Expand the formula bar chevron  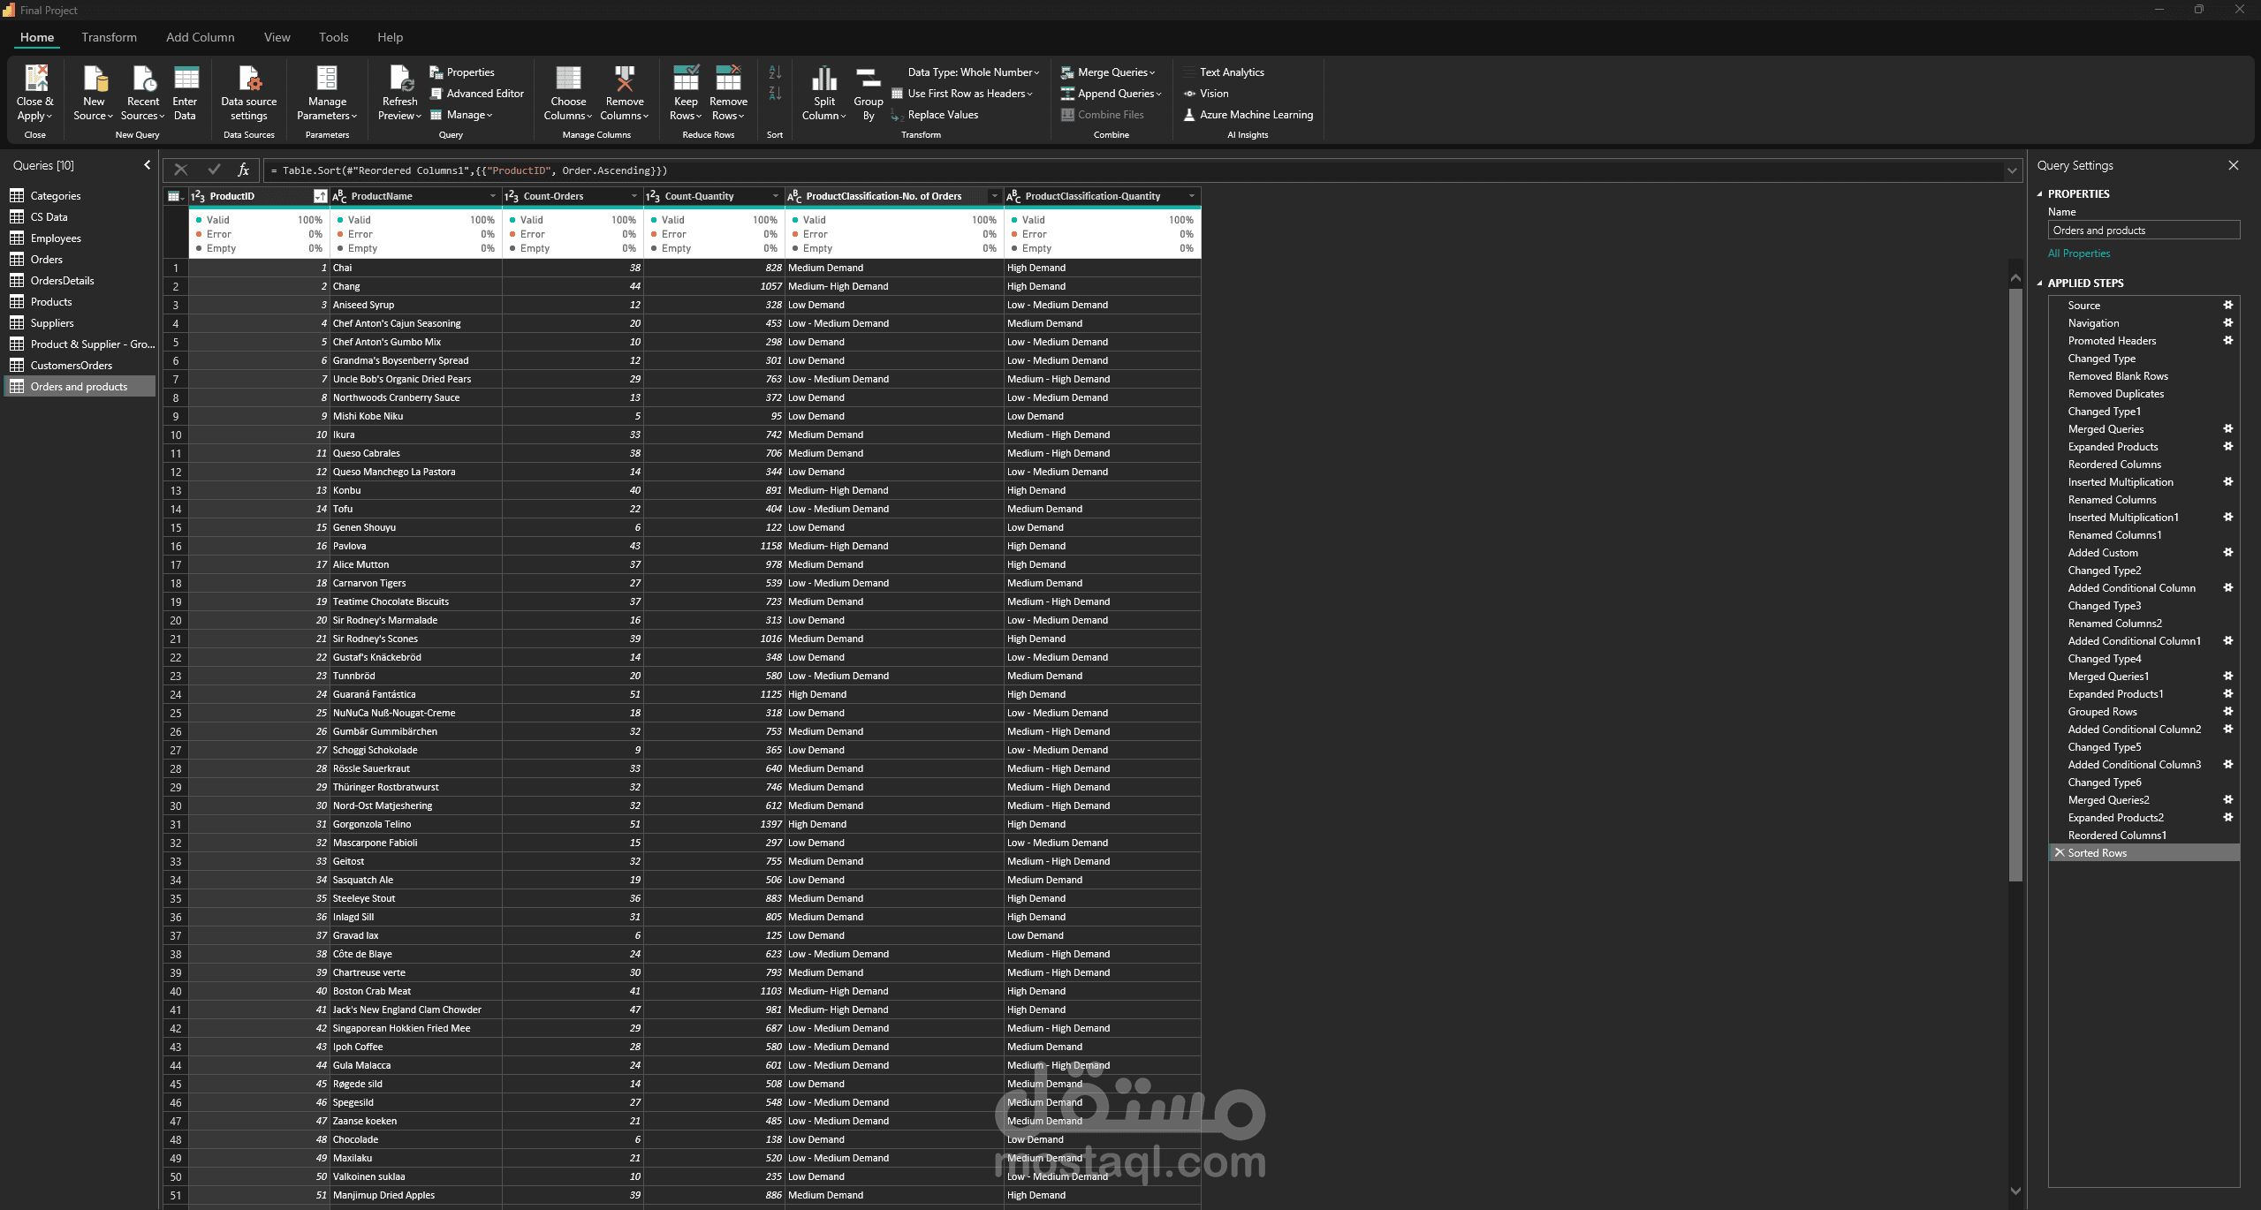coord(2012,170)
